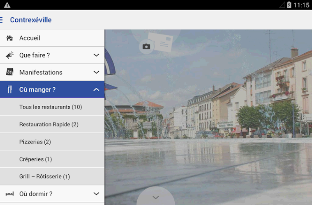
Task: Check the warning triangle in the status bar
Action: pos(7,5)
